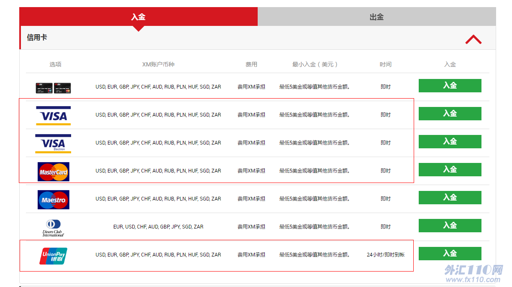The width and height of the screenshot is (512, 287).
Task: Deposit with MasterCard using its 入金 button
Action: (450, 170)
